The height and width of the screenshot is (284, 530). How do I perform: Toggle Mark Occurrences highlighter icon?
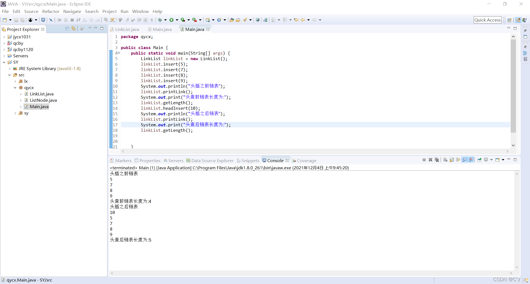point(127,20)
